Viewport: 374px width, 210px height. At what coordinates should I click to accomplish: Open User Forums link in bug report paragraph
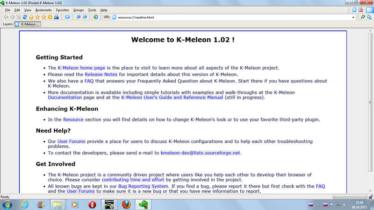[x=80, y=191]
